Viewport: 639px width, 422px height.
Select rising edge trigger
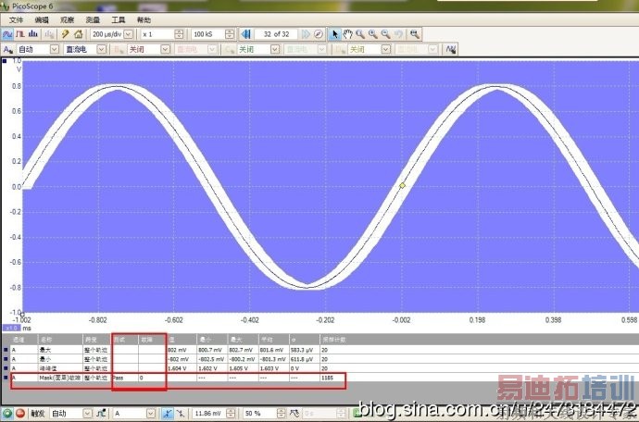coord(168,414)
